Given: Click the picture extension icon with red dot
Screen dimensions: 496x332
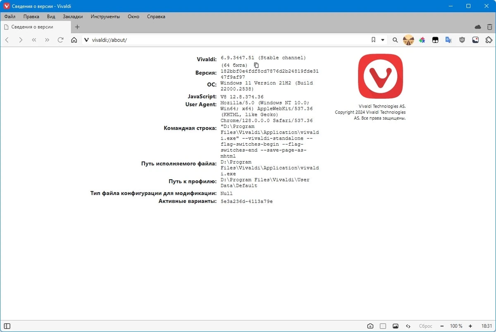Looking at the screenshot, I should pos(475,40).
